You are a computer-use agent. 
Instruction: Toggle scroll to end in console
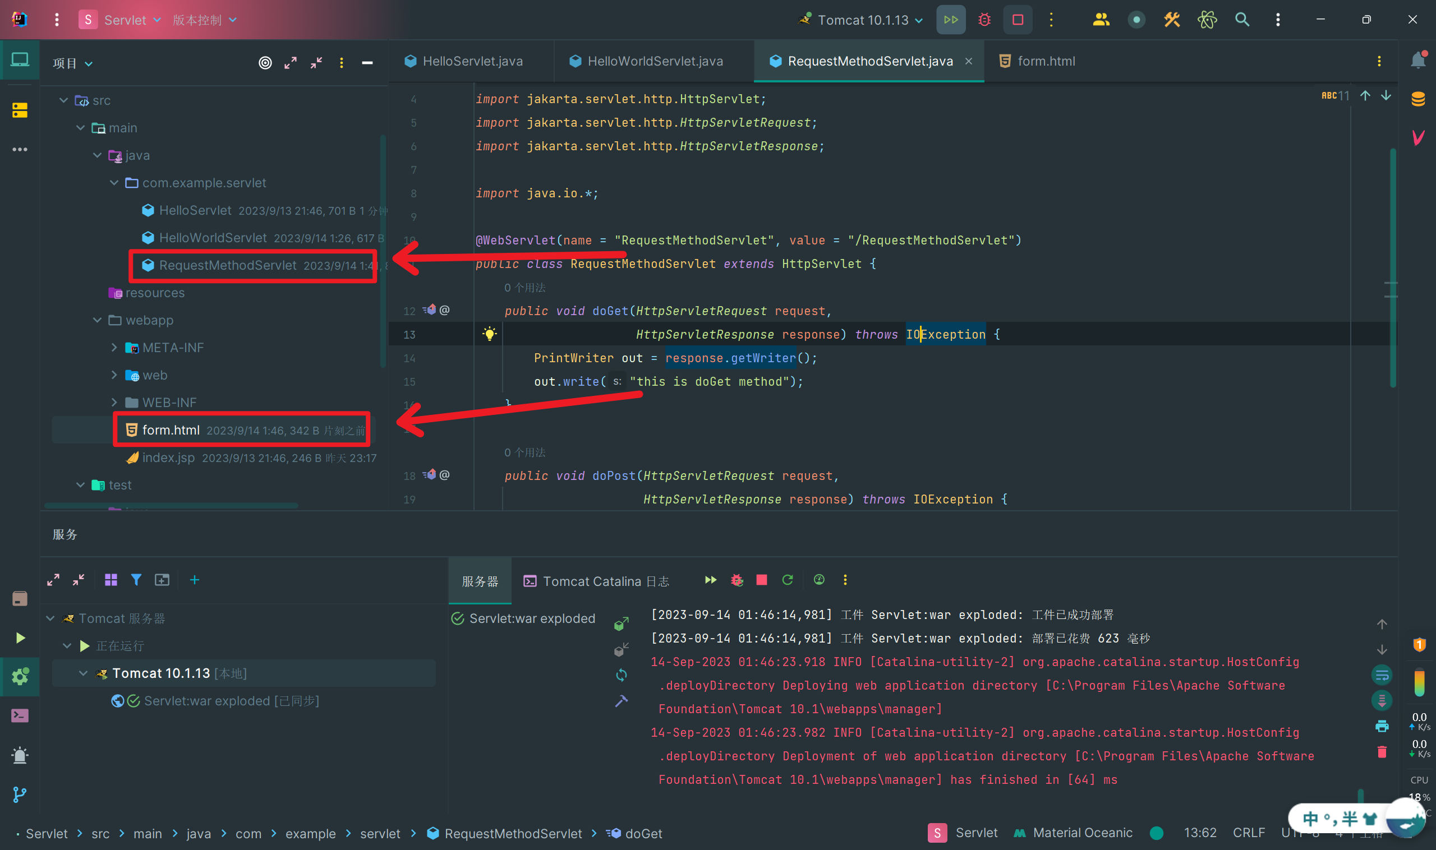tap(1382, 700)
